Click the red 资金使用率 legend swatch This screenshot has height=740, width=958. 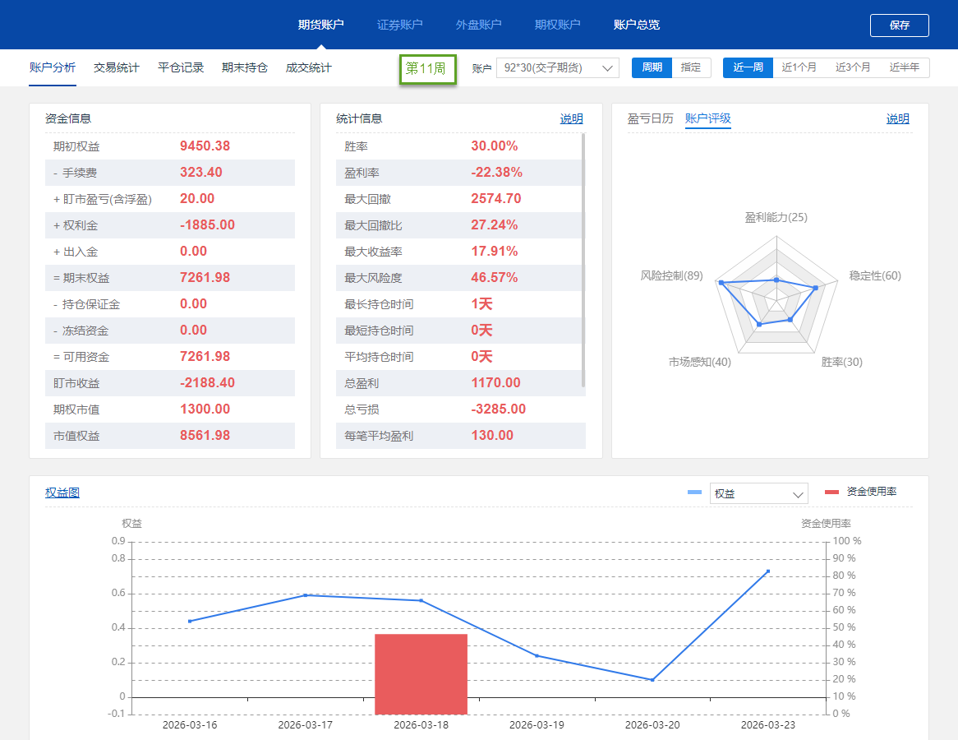click(x=831, y=492)
